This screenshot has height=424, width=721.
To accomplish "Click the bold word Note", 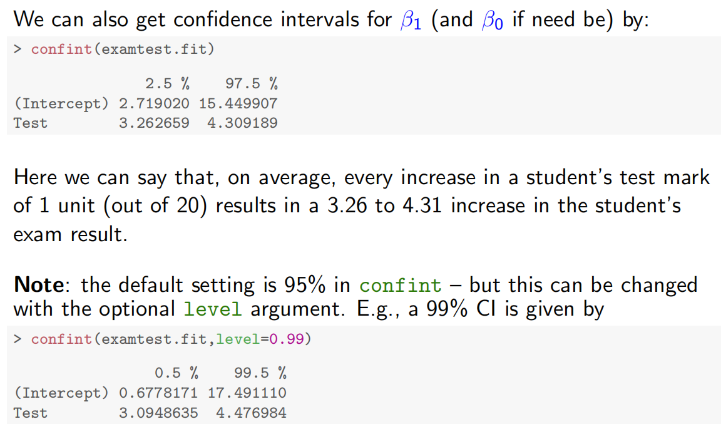I will coord(38,285).
